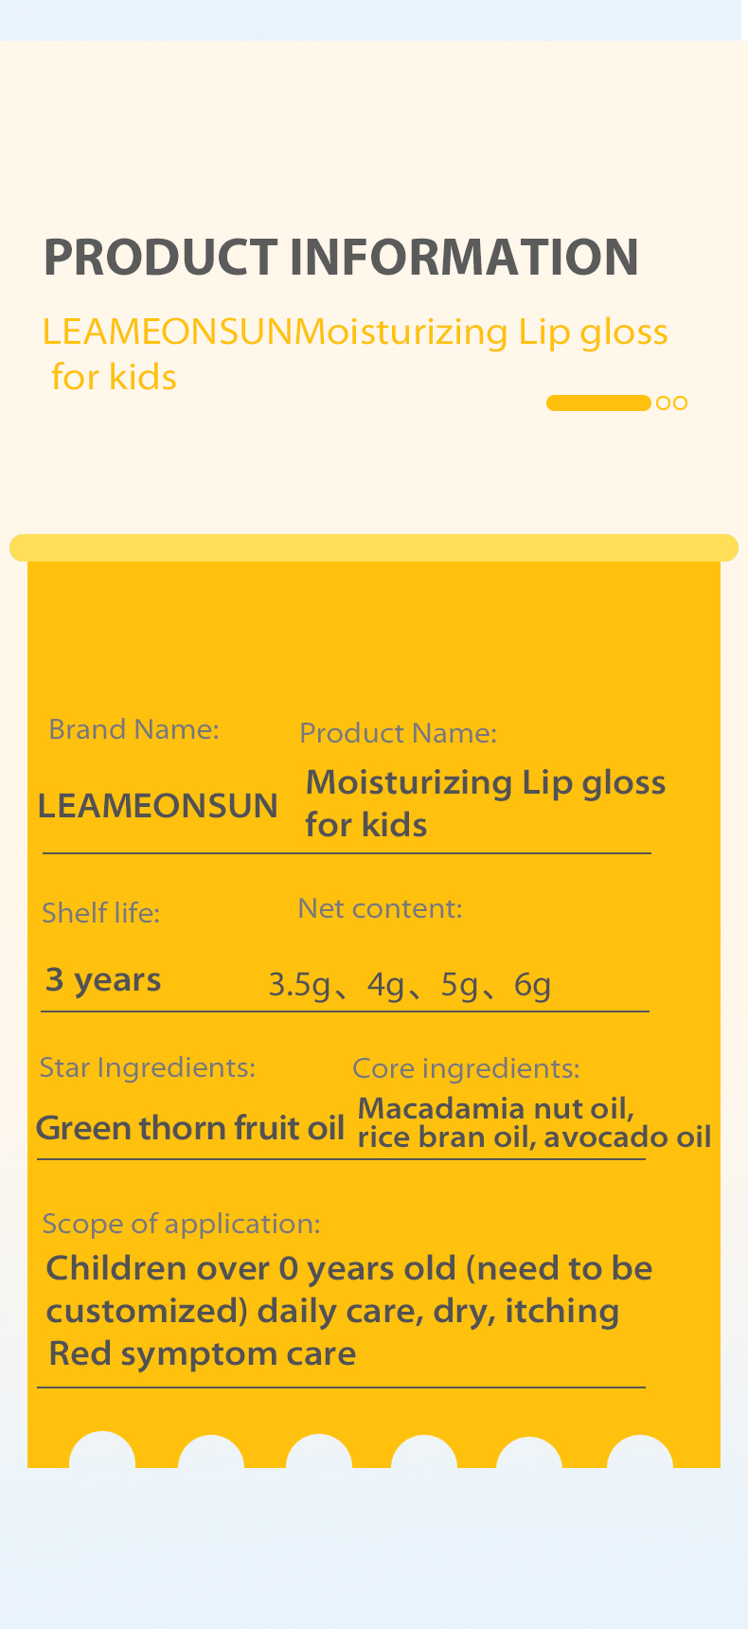Click the yellow pill-shaped progress indicator
Screen dimensions: 748x1629
[x=598, y=403]
